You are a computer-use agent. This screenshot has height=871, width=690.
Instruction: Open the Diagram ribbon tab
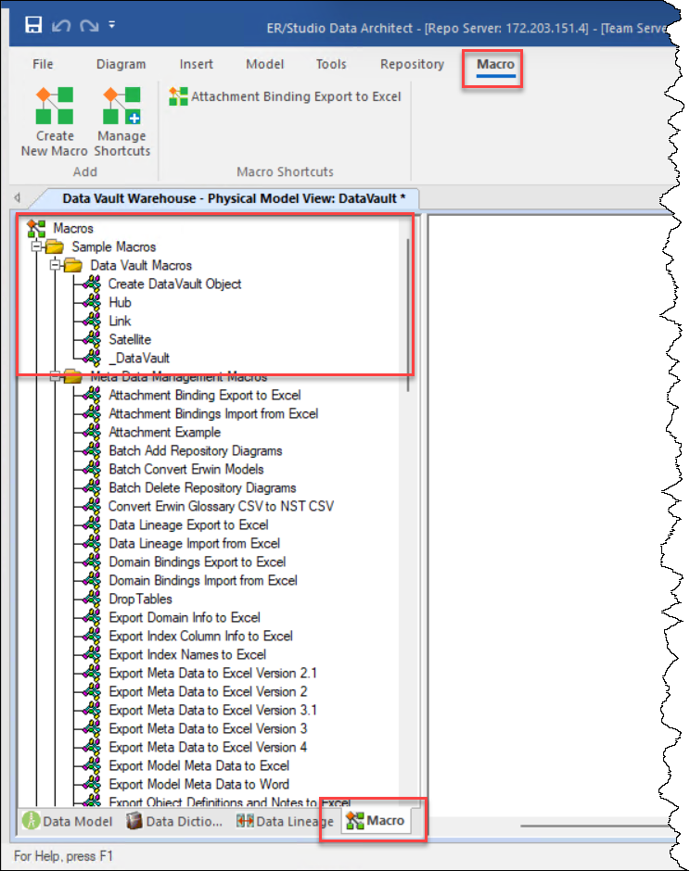pyautogui.click(x=121, y=65)
